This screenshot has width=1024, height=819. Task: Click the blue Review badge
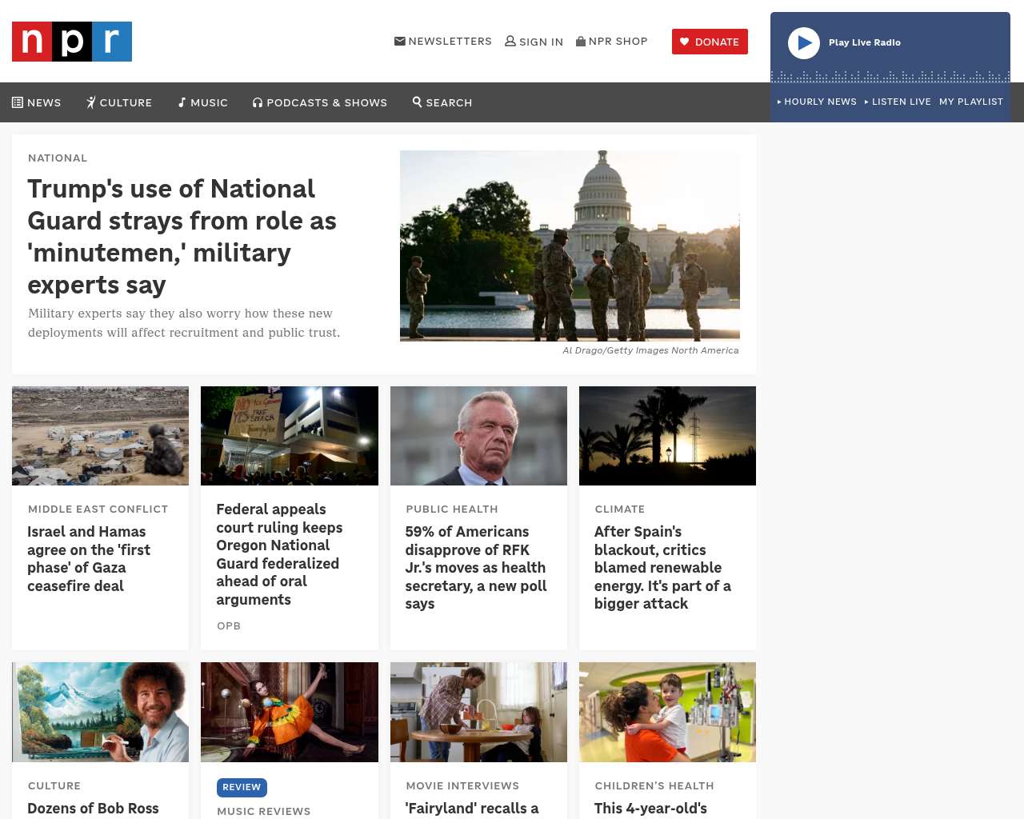tap(242, 787)
